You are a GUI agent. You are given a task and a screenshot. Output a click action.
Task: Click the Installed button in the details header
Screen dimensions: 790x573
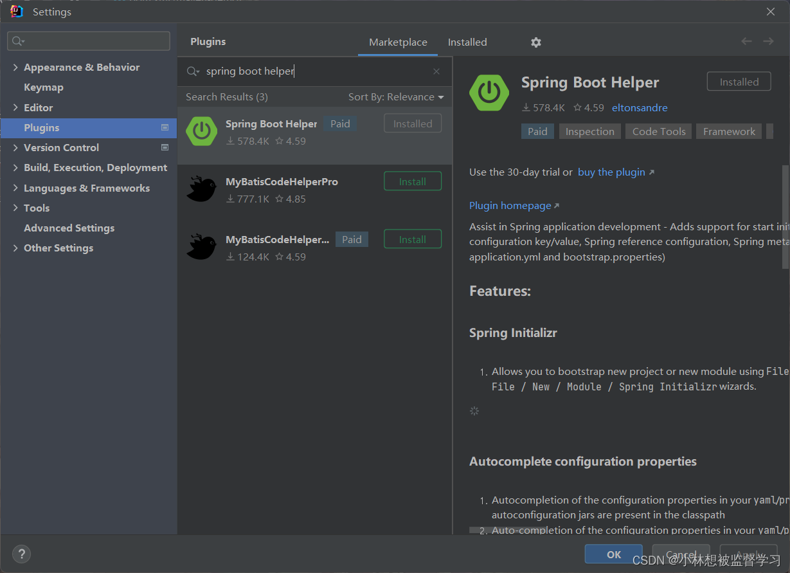(739, 82)
